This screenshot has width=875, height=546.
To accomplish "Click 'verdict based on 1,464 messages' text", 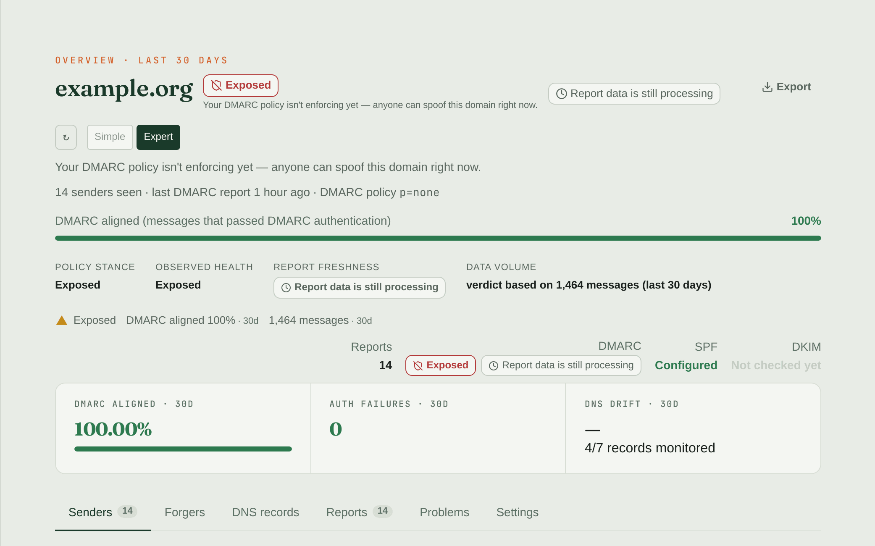I will pos(589,285).
